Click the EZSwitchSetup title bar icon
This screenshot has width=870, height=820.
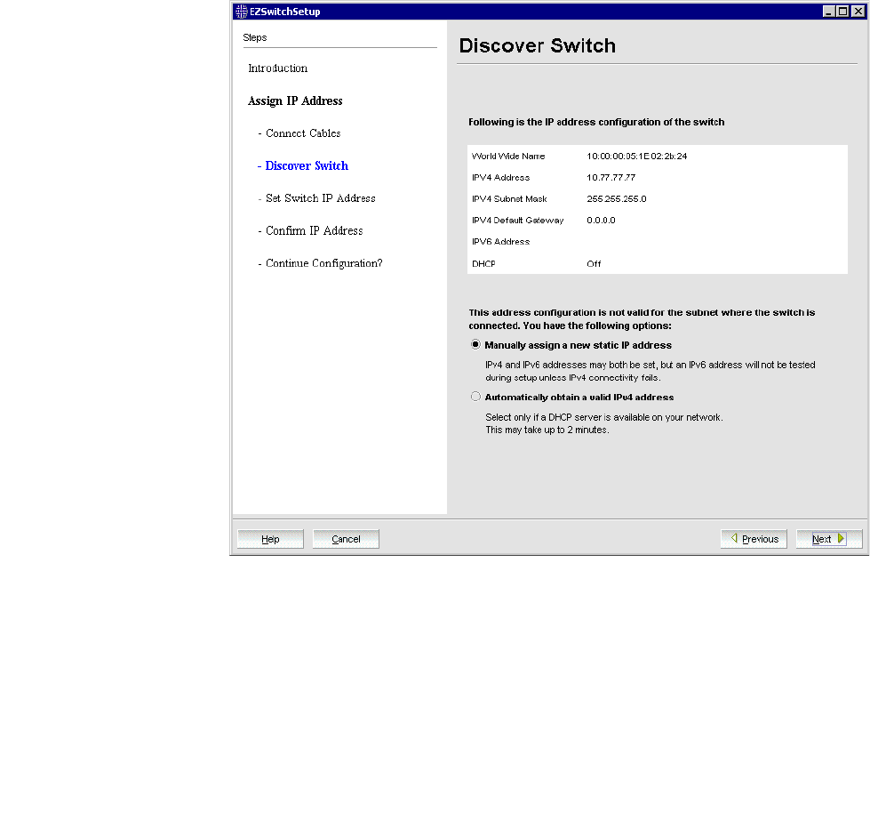pyautogui.click(x=241, y=11)
